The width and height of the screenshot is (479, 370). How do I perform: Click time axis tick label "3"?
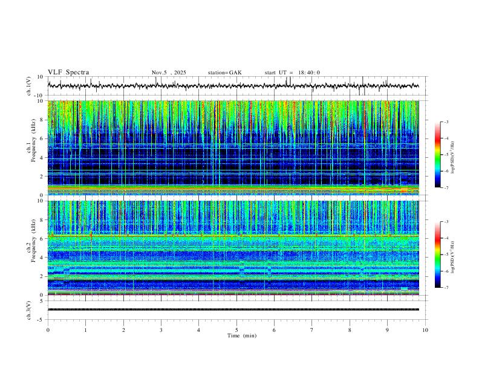161,330
